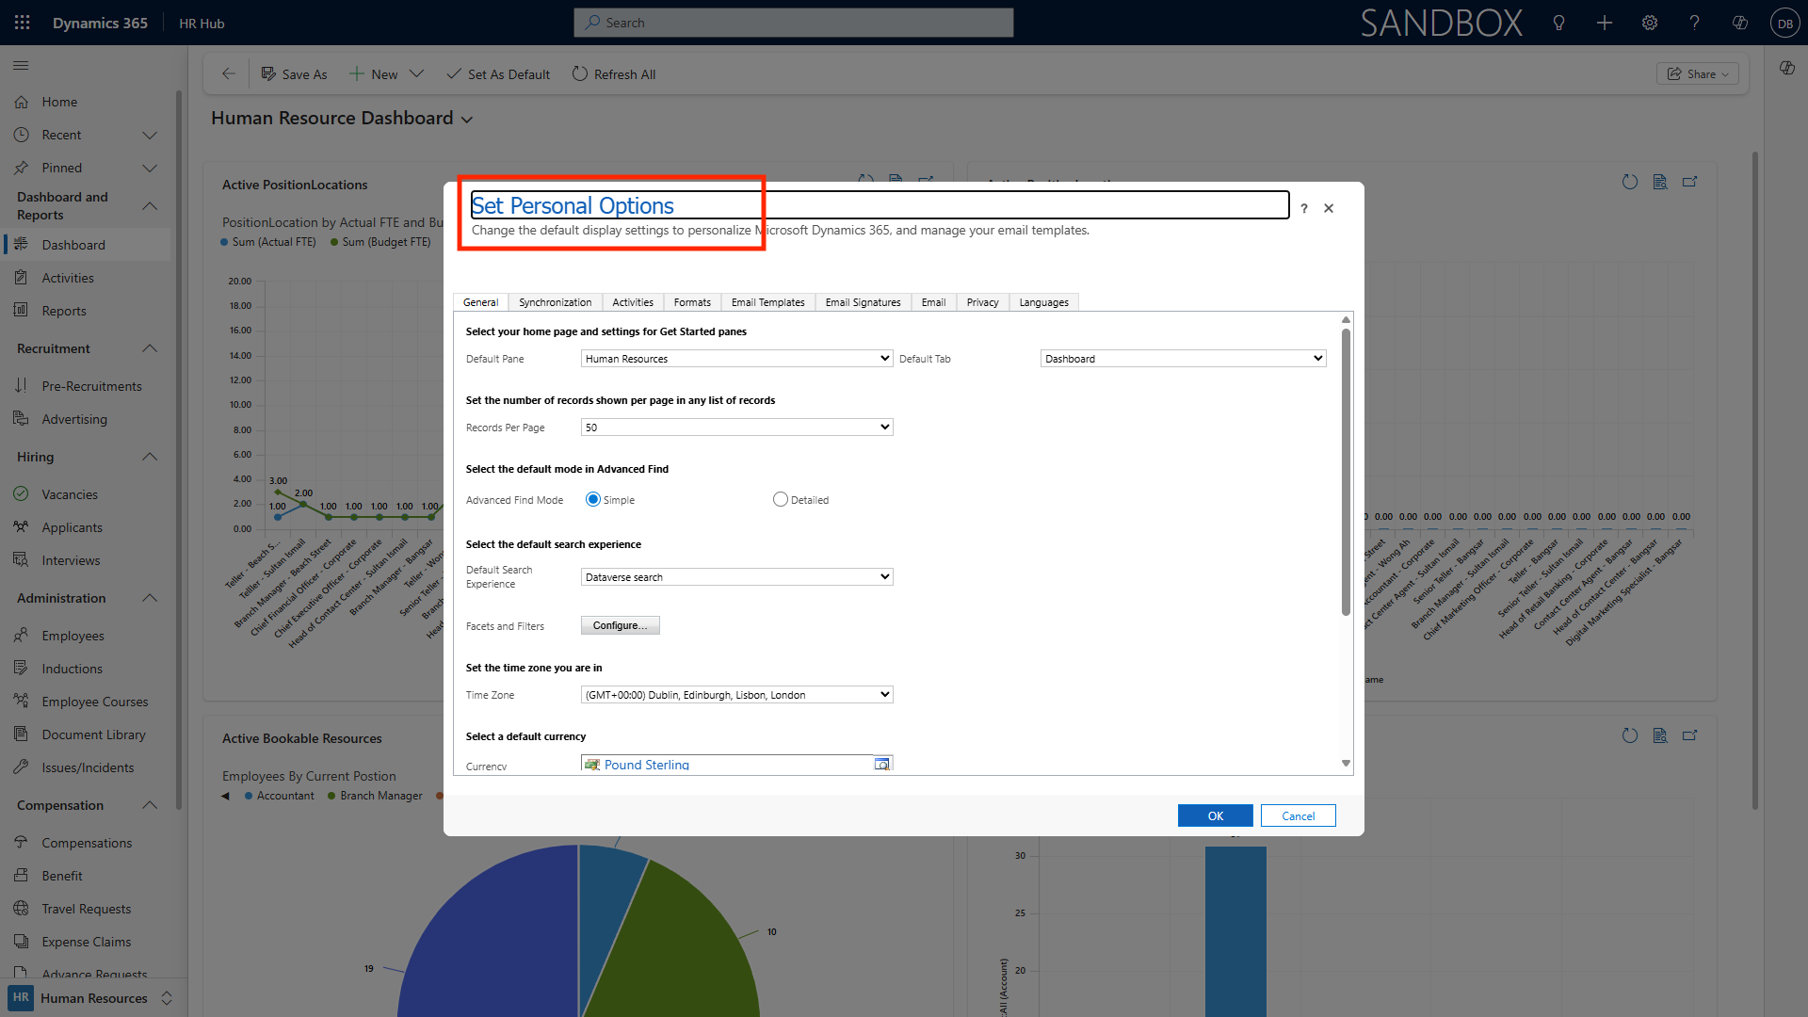The width and height of the screenshot is (1808, 1017).
Task: Click the Search box in the top bar
Action: coord(794,23)
